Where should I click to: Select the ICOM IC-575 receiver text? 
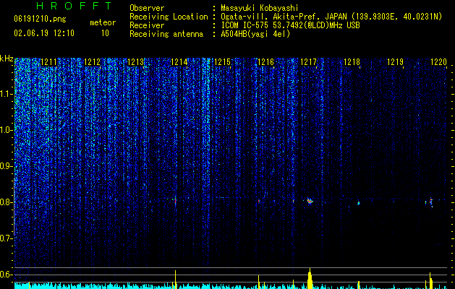(290, 25)
